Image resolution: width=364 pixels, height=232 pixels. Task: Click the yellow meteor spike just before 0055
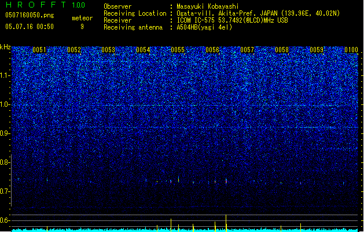(x=171, y=225)
